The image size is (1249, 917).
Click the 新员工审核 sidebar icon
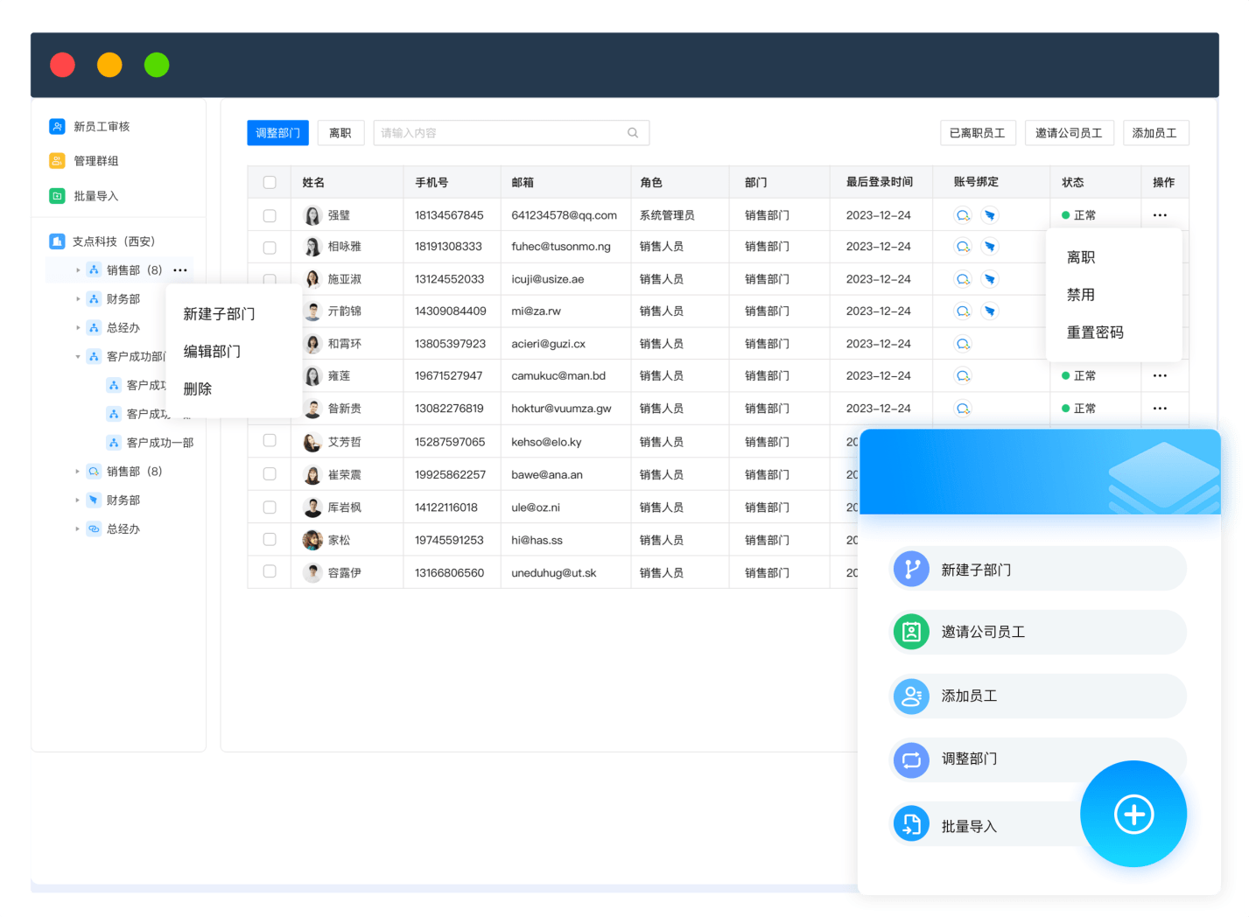57,127
